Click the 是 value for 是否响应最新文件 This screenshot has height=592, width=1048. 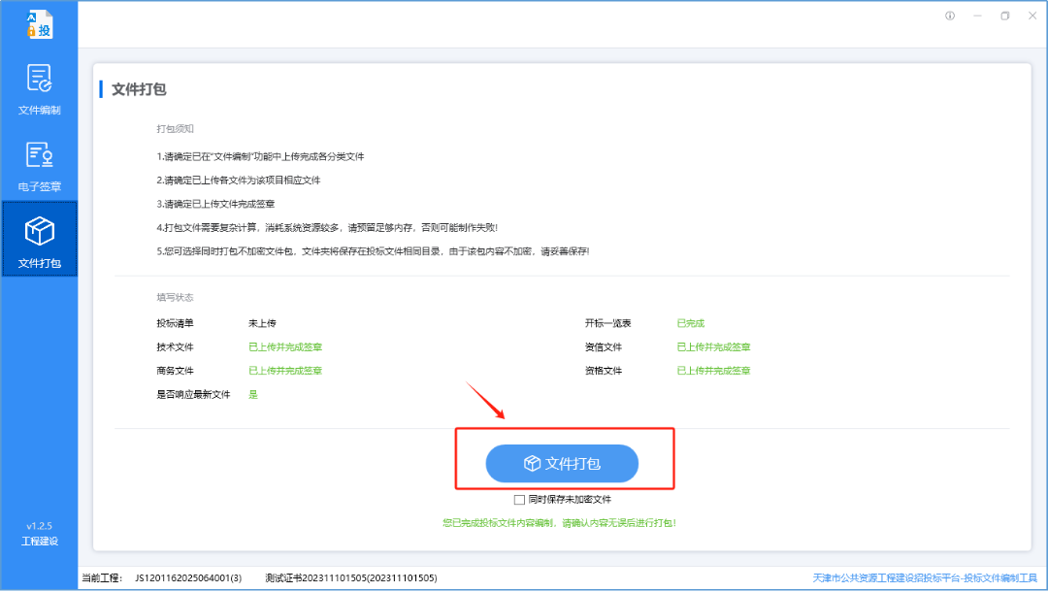tap(252, 395)
